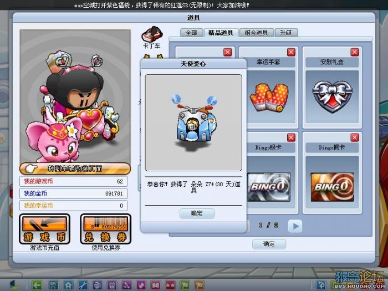Viewport: 388px width, 291px height.
Task: Click the pink bird icon in bottom toolbar
Action: pos(141,285)
